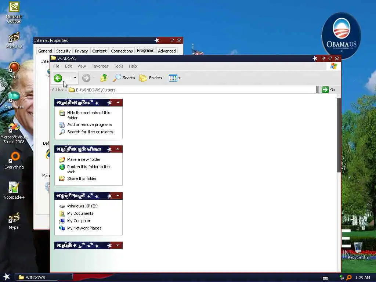Select the Pego desktop shortcut

coord(14,70)
